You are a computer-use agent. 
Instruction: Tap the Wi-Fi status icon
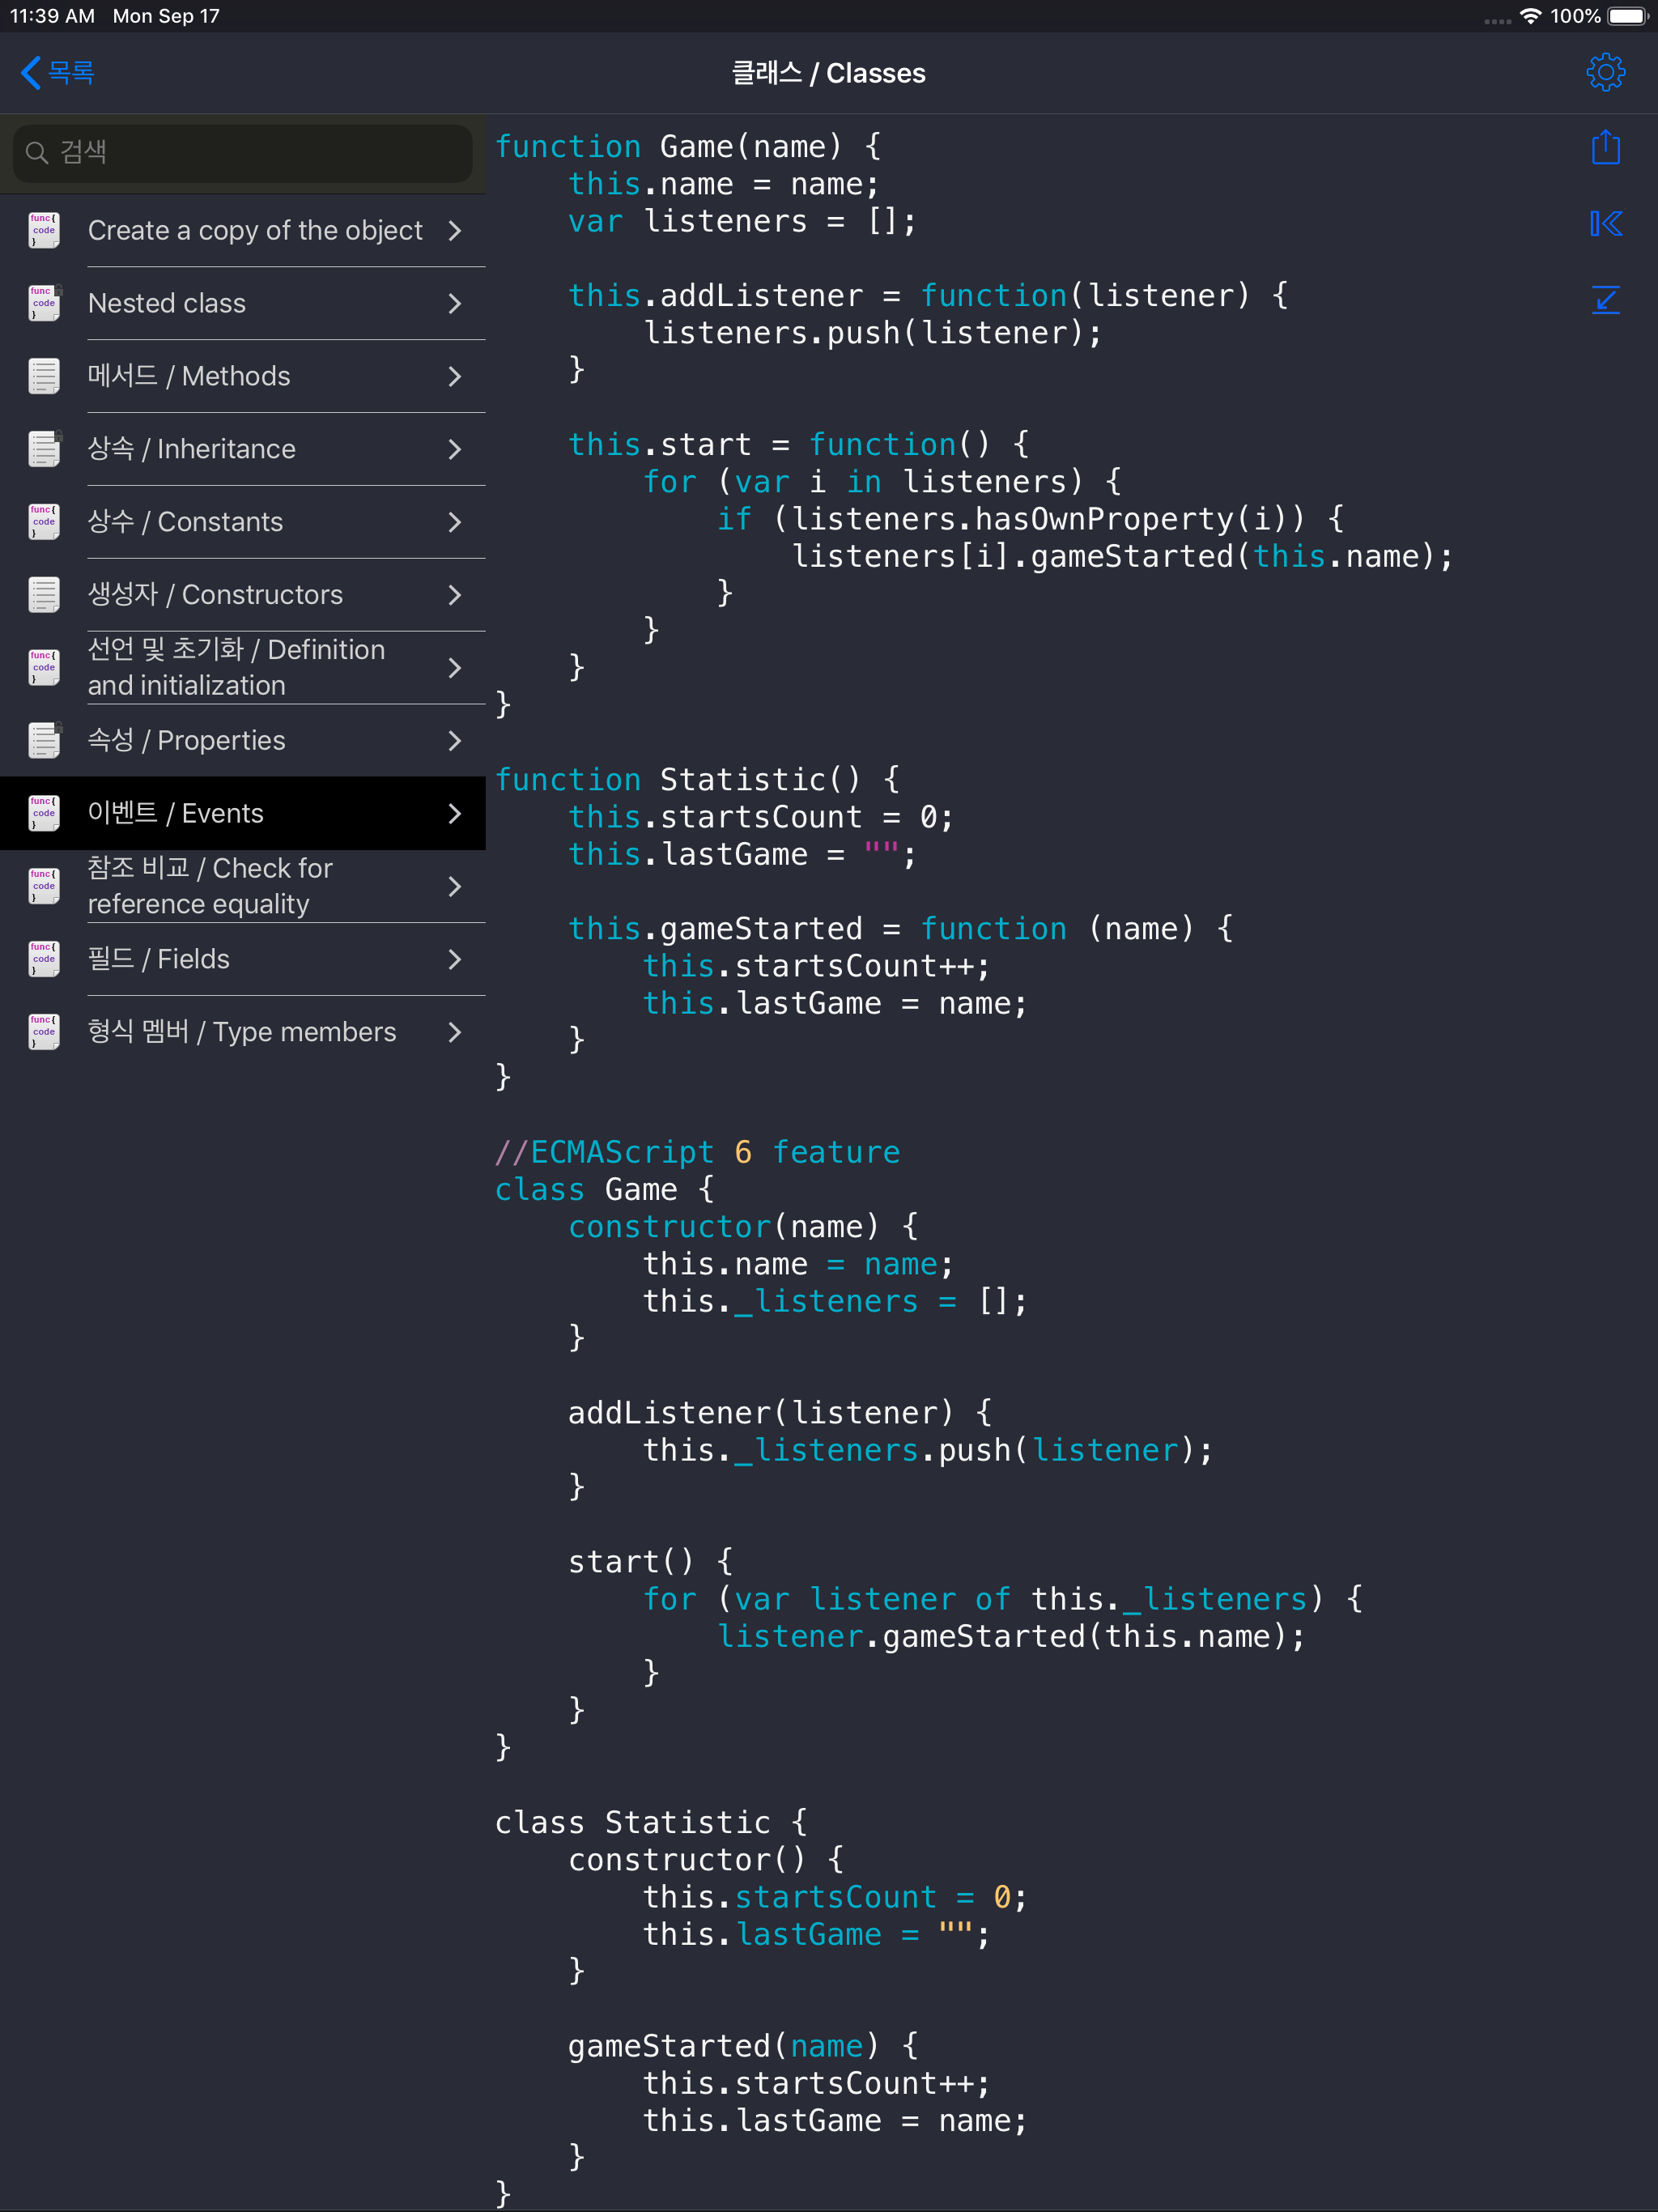click(x=1529, y=16)
